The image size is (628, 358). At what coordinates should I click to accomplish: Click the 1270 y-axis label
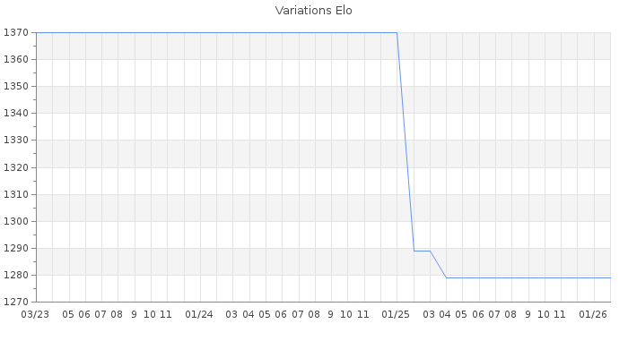16,302
